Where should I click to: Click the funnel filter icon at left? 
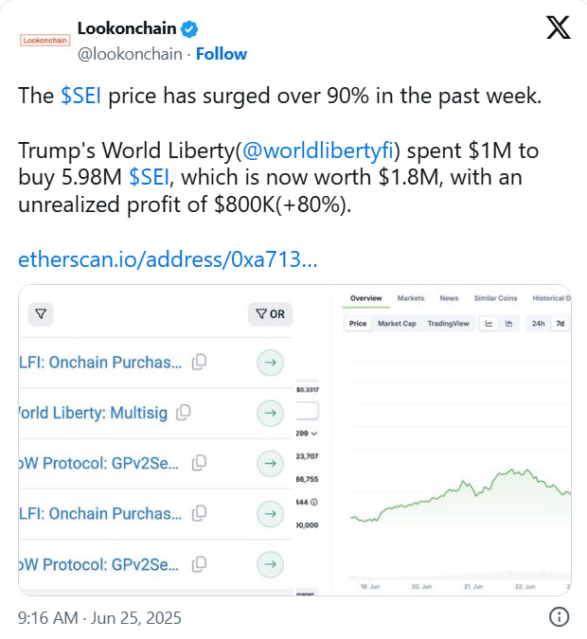point(42,314)
